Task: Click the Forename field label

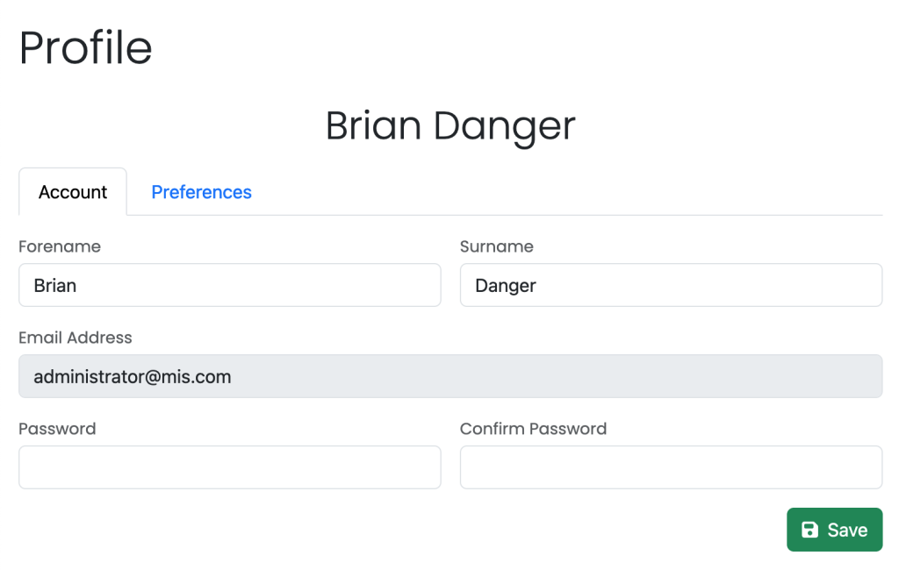Action: pyautogui.click(x=60, y=246)
